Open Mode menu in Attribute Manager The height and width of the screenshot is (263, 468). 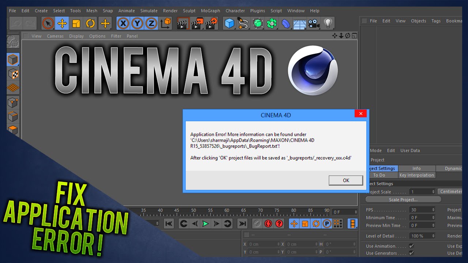(375, 150)
